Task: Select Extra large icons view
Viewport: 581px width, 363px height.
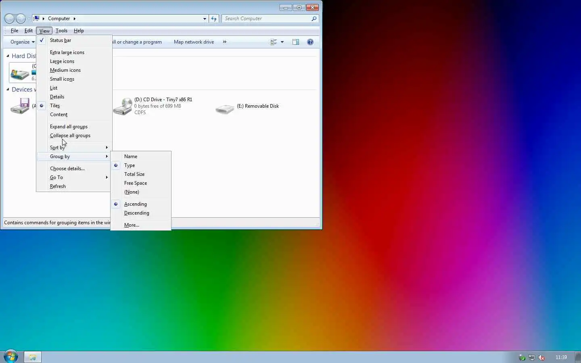Action: 74,52
